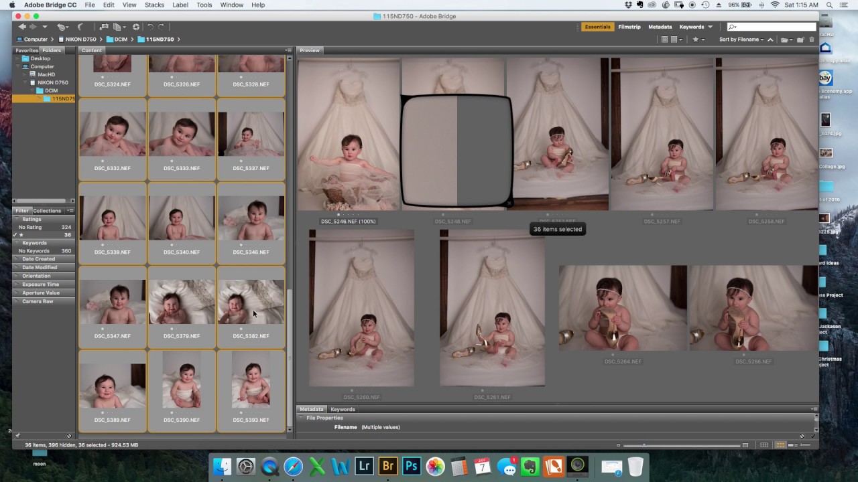Open the Refine stacked-pages dropdown
858x482 pixels.
(x=119, y=27)
